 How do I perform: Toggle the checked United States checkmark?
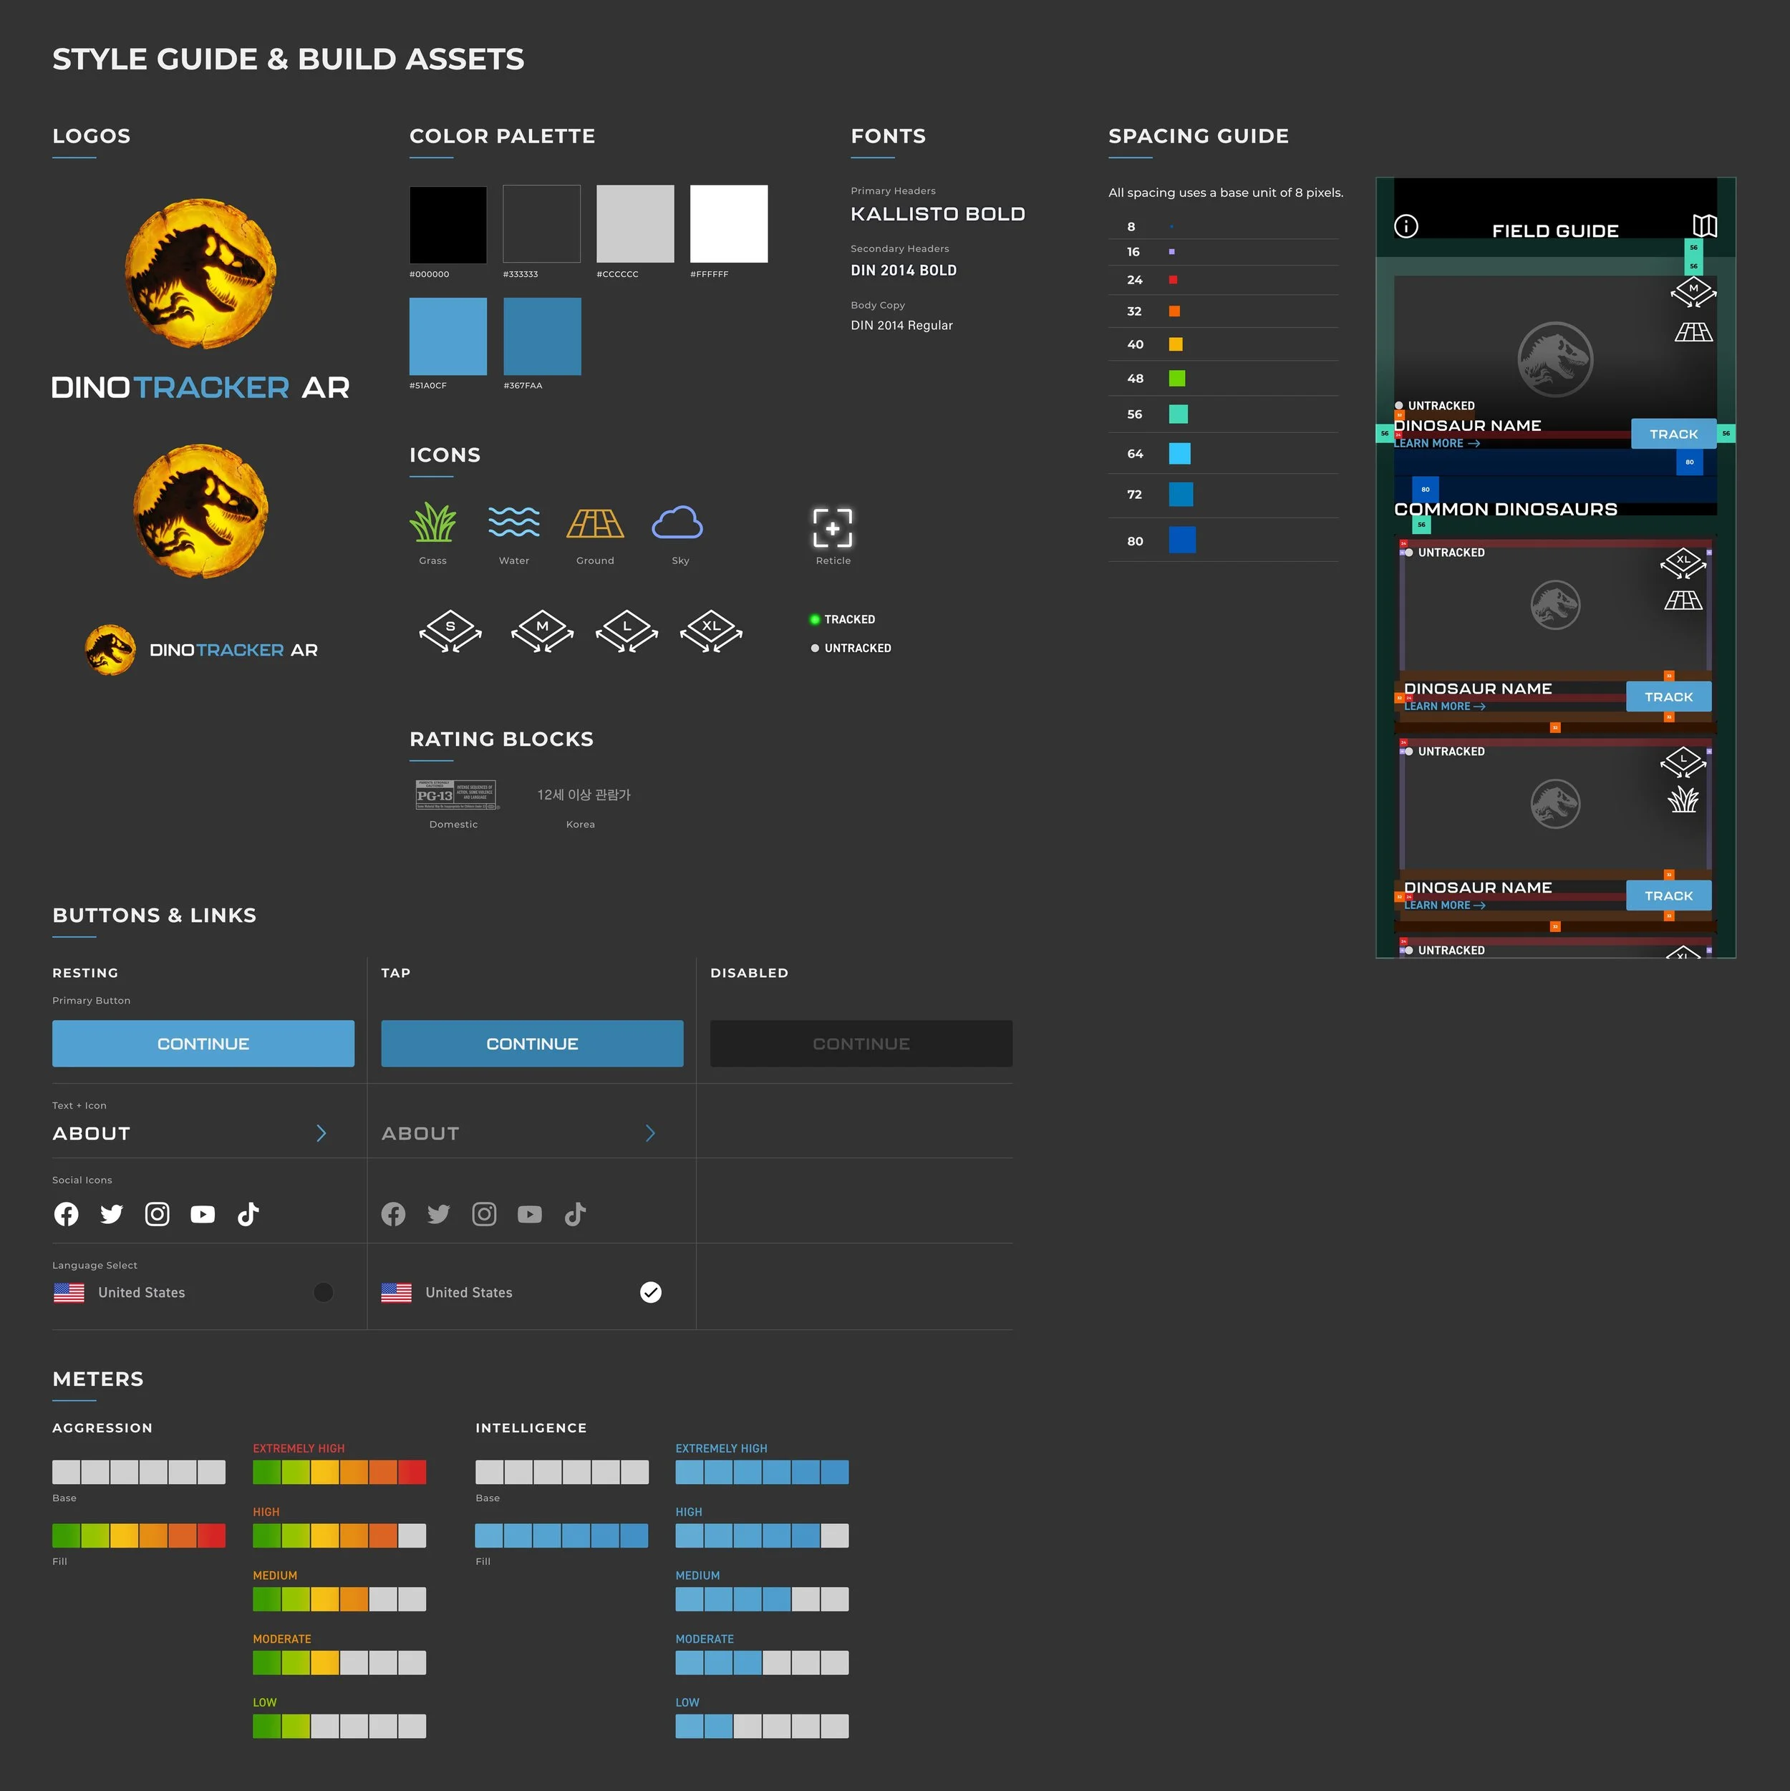point(650,1291)
